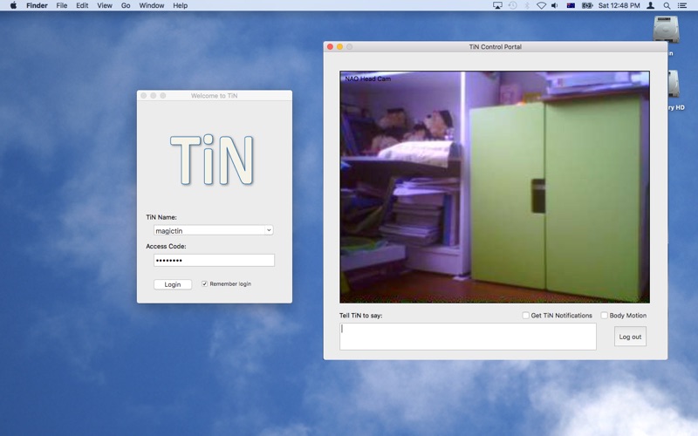This screenshot has width=698, height=436.
Task: Click the Log out button
Action: (x=630, y=337)
